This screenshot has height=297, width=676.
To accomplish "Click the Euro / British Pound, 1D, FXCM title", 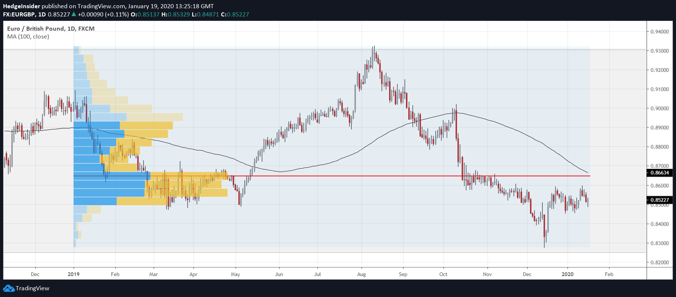I will point(51,29).
